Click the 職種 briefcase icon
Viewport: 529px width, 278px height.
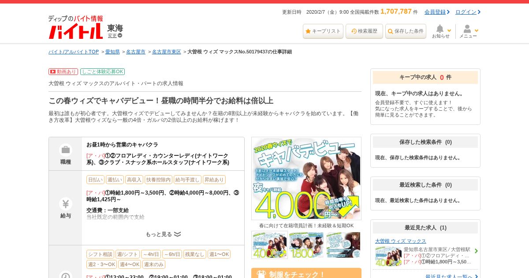pyautogui.click(x=66, y=150)
